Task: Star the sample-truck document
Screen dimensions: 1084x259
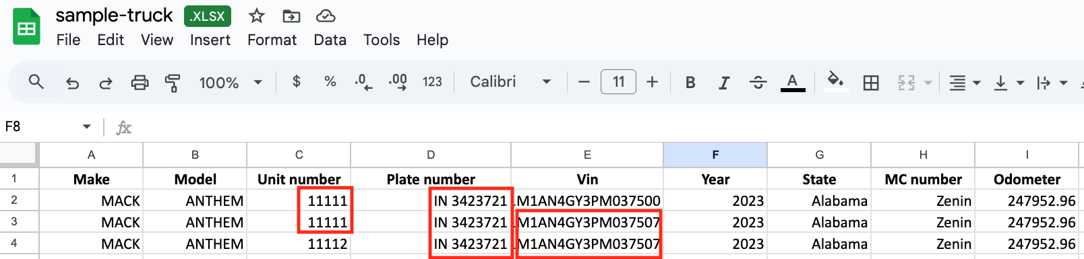Action: coord(256,15)
